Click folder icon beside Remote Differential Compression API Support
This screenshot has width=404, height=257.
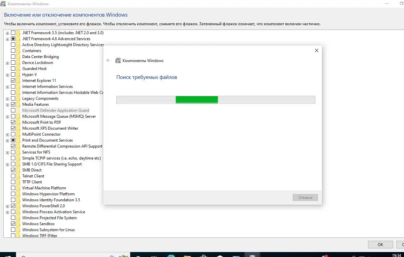tap(19, 146)
